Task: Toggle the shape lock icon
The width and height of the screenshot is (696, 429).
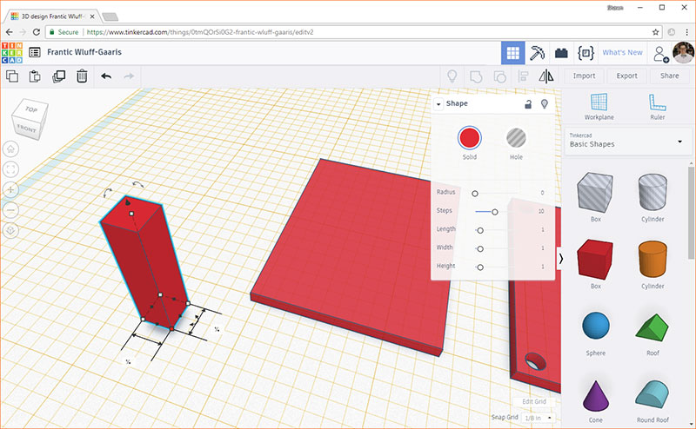Action: [x=527, y=104]
